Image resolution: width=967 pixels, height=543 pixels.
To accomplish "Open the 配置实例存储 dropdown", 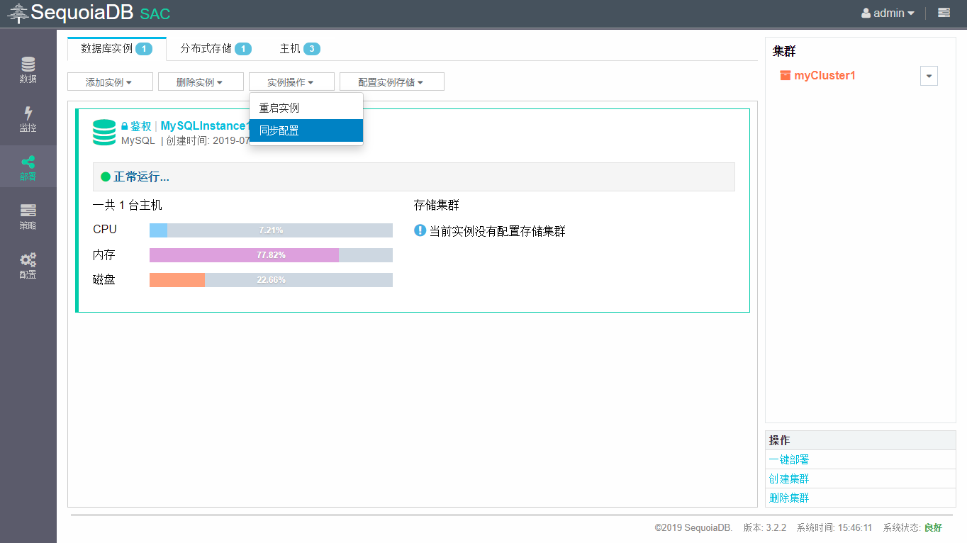I will pyautogui.click(x=391, y=82).
